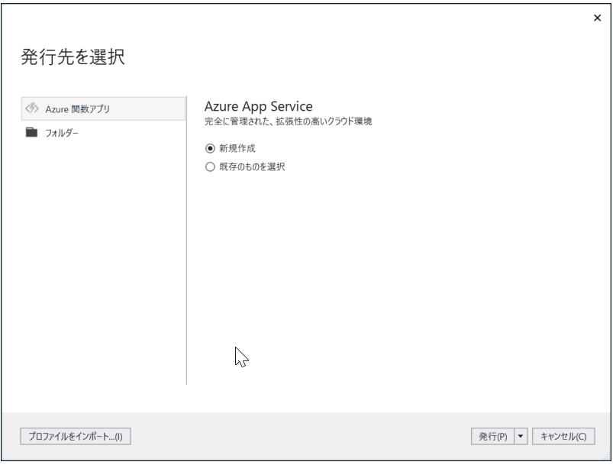
Task: Click the Azure App Service heading
Action: 259,106
